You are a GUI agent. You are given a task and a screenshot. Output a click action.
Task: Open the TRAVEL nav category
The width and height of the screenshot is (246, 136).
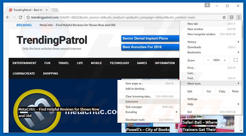(x=64, y=63)
